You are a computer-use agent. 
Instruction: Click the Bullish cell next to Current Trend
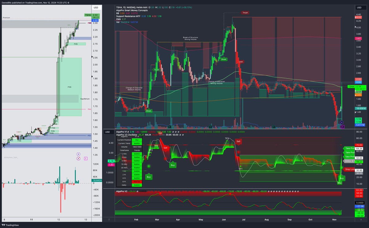(x=137, y=143)
